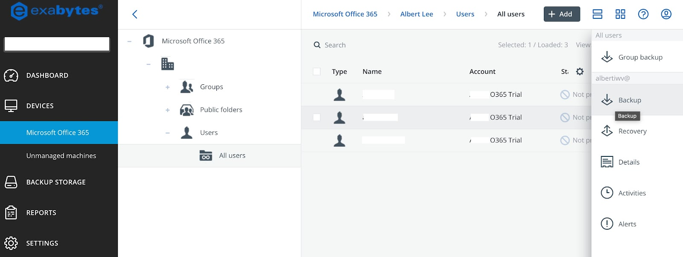Click the Details panel icon
This screenshot has height=257, width=683.
tap(607, 162)
